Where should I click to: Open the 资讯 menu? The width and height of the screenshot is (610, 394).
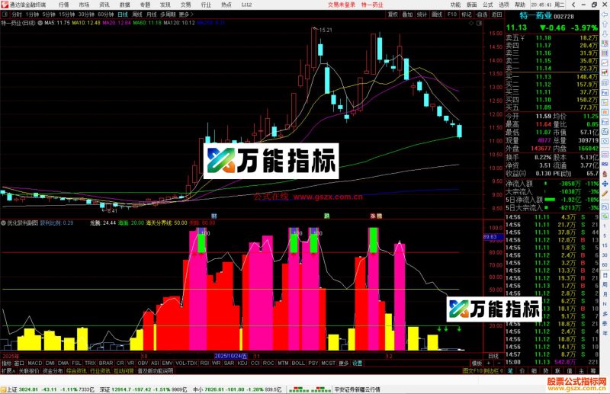tap(104, 5)
